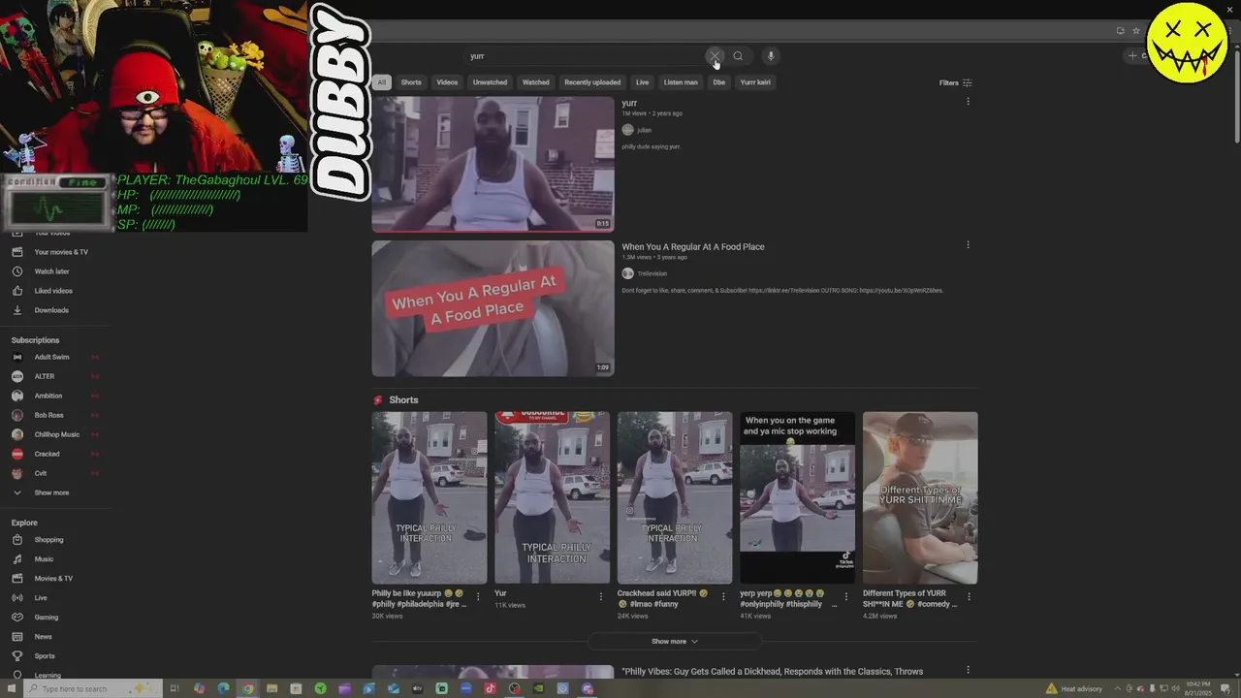Open Adult Swim channel avatar
Screen dimensions: 1241x698
(16, 357)
